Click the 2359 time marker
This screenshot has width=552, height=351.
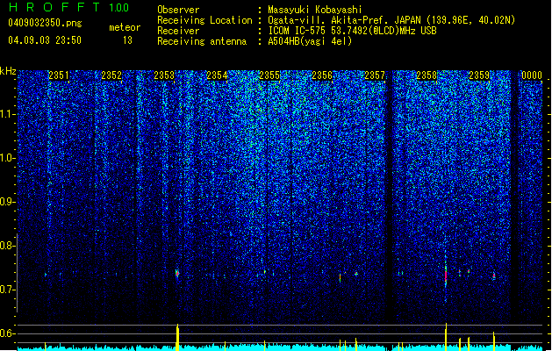(x=479, y=75)
